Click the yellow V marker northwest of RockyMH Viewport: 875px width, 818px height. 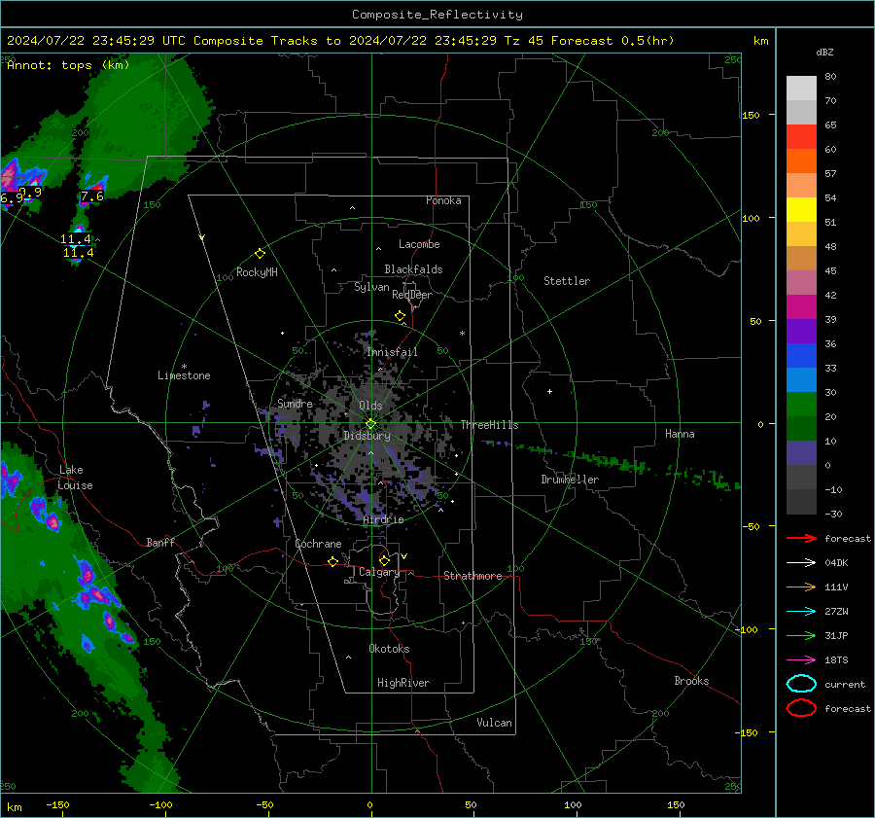tap(201, 237)
